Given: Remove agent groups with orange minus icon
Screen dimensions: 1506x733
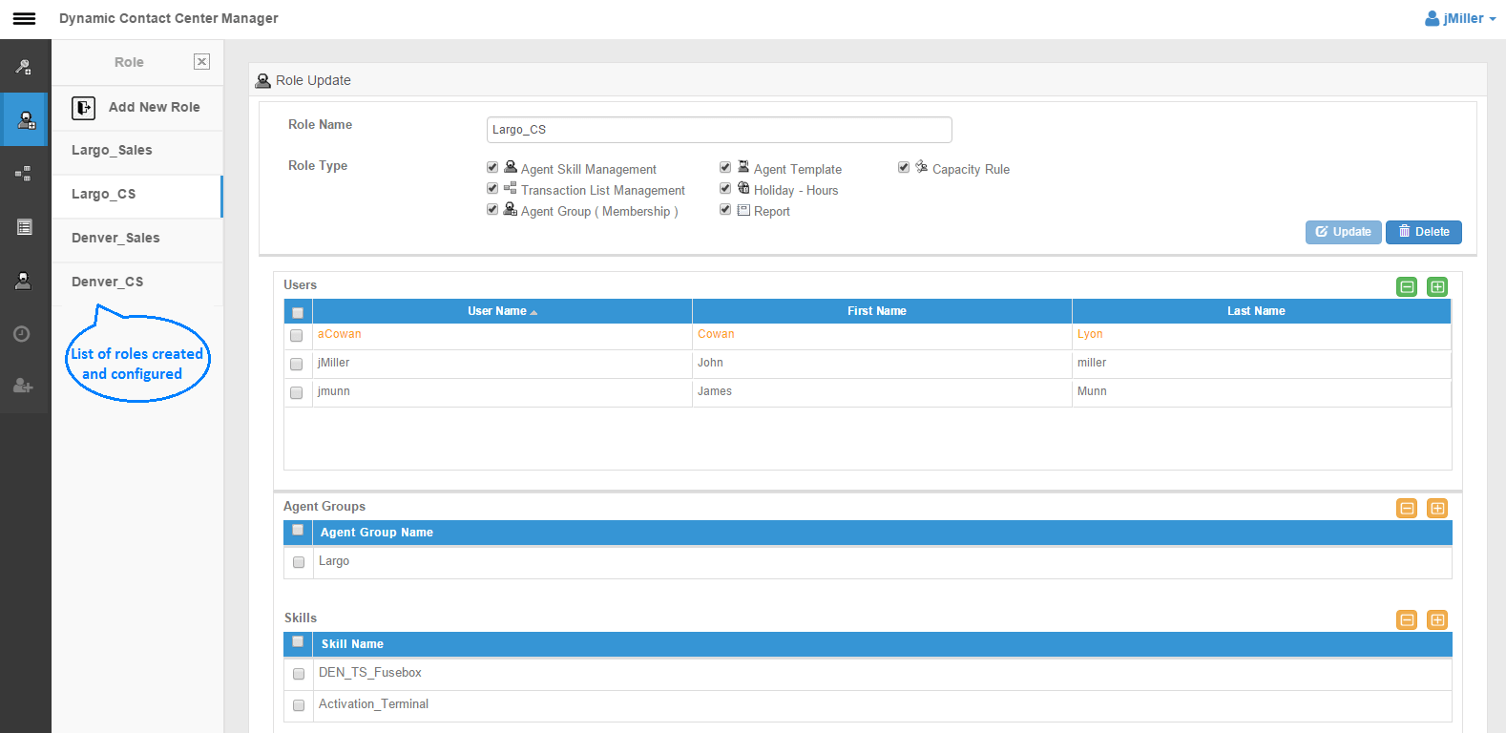Looking at the screenshot, I should click(x=1407, y=509).
